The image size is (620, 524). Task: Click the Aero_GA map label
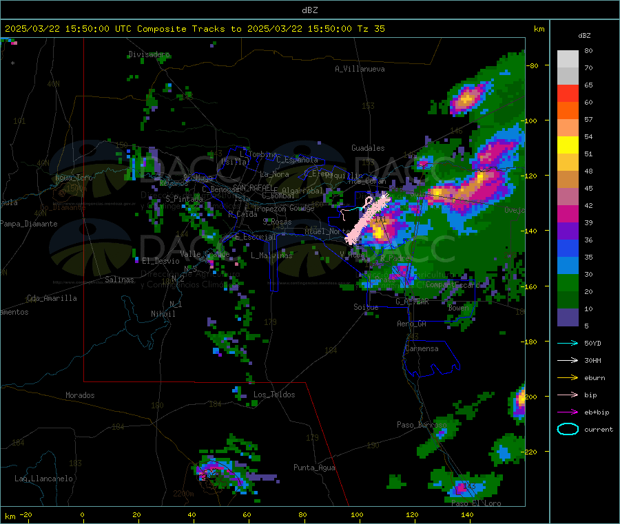pos(411,324)
